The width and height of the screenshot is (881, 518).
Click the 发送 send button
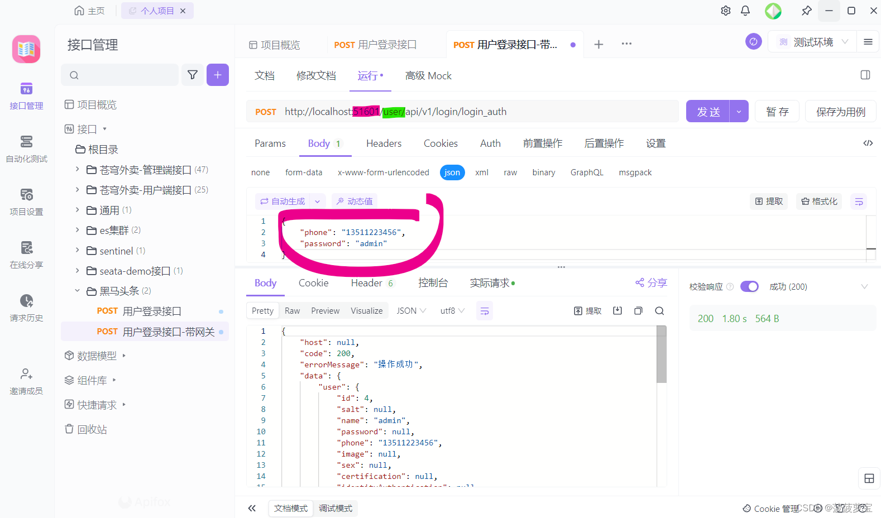pos(708,112)
